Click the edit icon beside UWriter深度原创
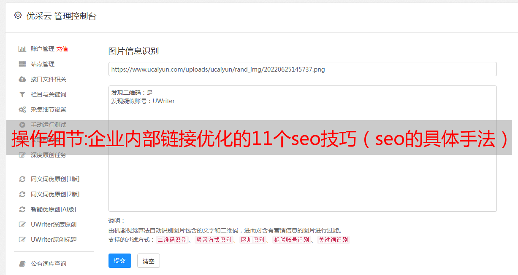The image size is (518, 275). click(22, 224)
